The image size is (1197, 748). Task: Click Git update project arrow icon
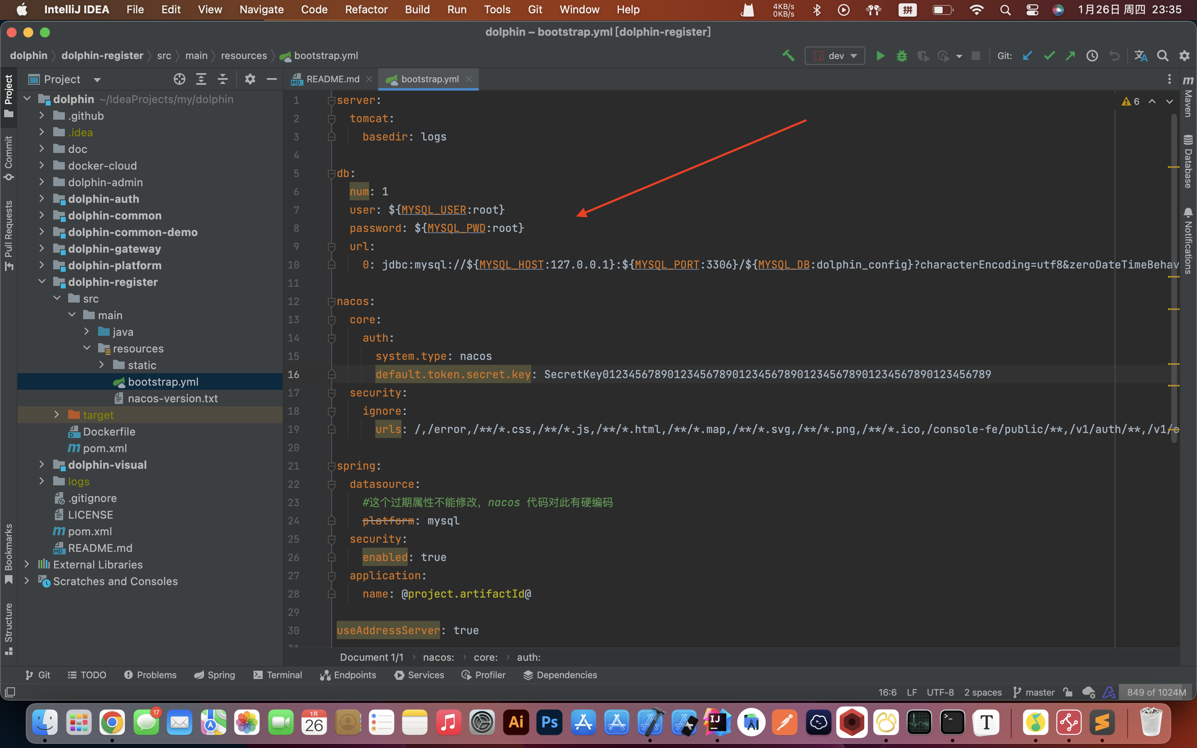pyautogui.click(x=1027, y=55)
